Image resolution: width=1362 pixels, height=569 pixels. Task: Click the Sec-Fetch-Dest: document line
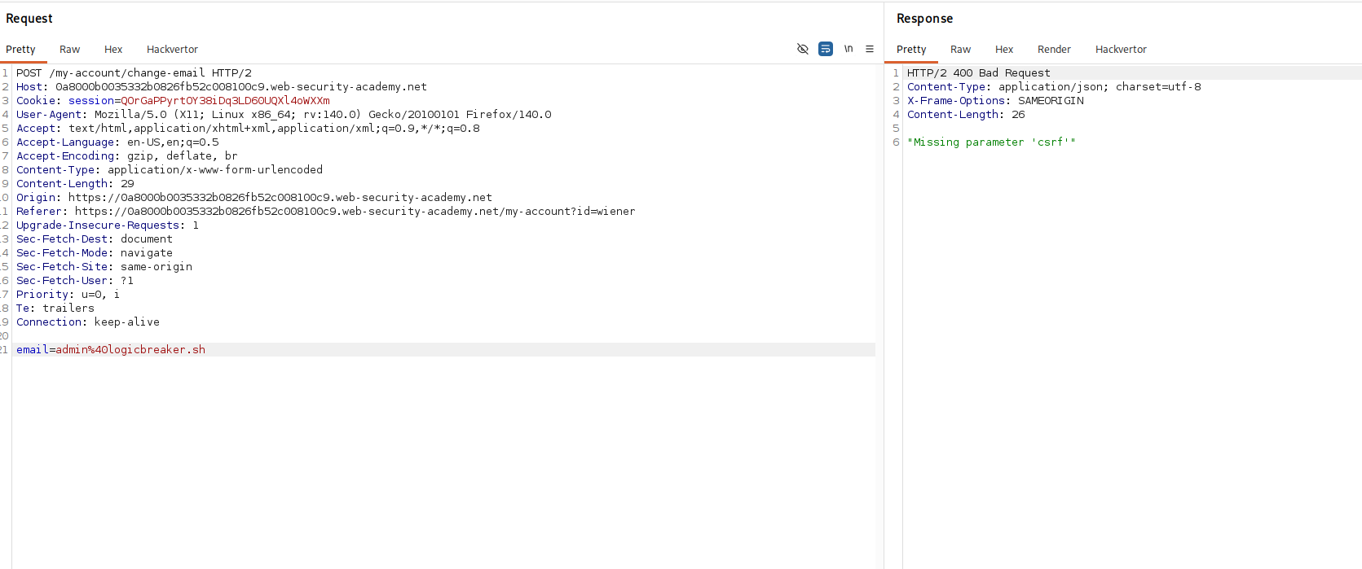[95, 239]
